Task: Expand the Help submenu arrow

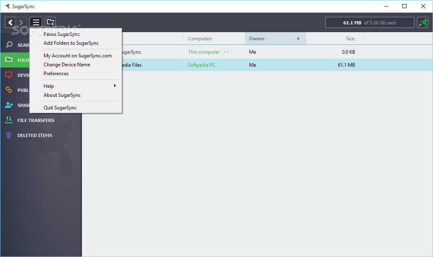Action: [x=115, y=86]
